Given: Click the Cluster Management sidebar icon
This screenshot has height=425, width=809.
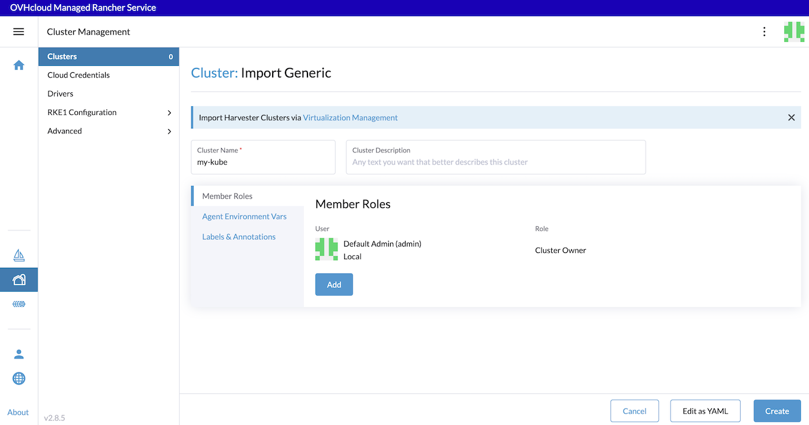Looking at the screenshot, I should (x=18, y=279).
